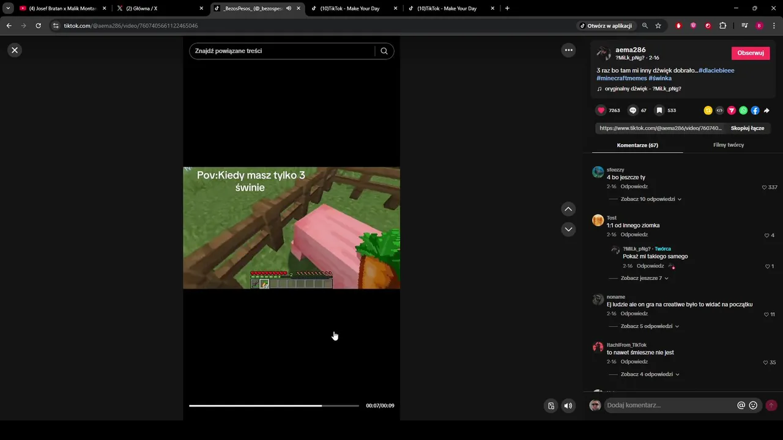Go to the previous video with up arrow
Viewport: 783px width, 440px height.
click(x=568, y=209)
